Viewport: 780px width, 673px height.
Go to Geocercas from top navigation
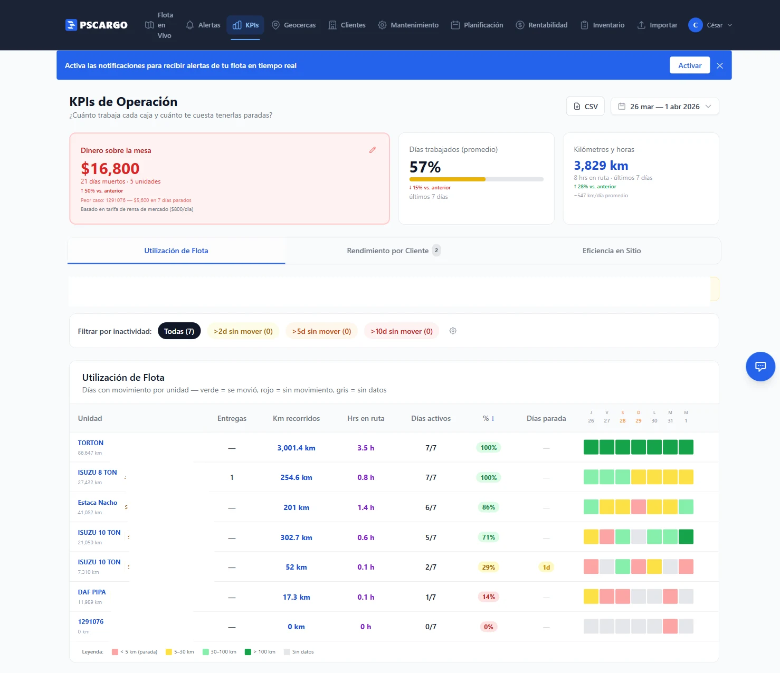[293, 25]
